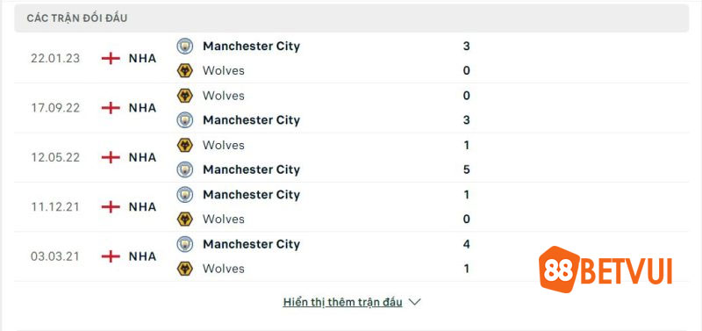Click Manchester City crest in 22.01.23 match
The image size is (702, 331).
tap(185, 47)
